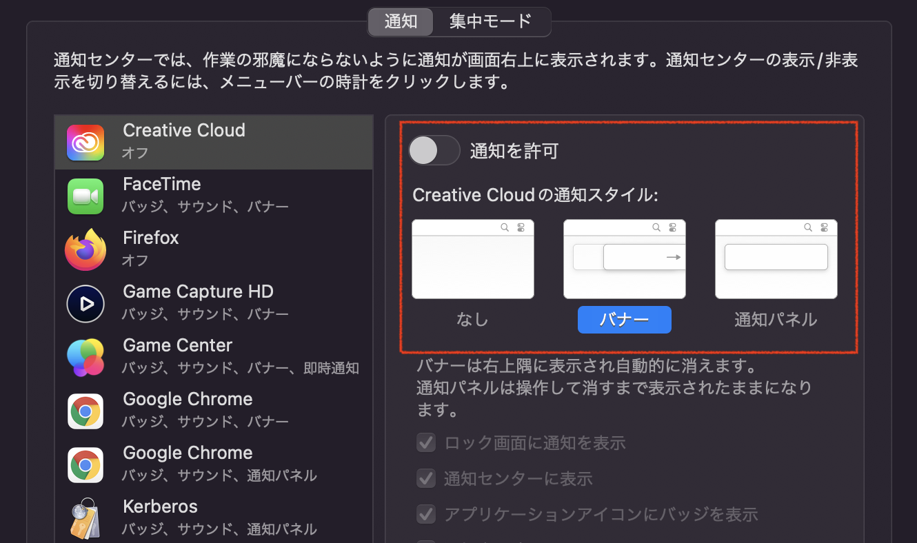The width and height of the screenshot is (917, 543).
Task: Click バッジ、サウンド、バナー under FaceTime
Action: (205, 207)
